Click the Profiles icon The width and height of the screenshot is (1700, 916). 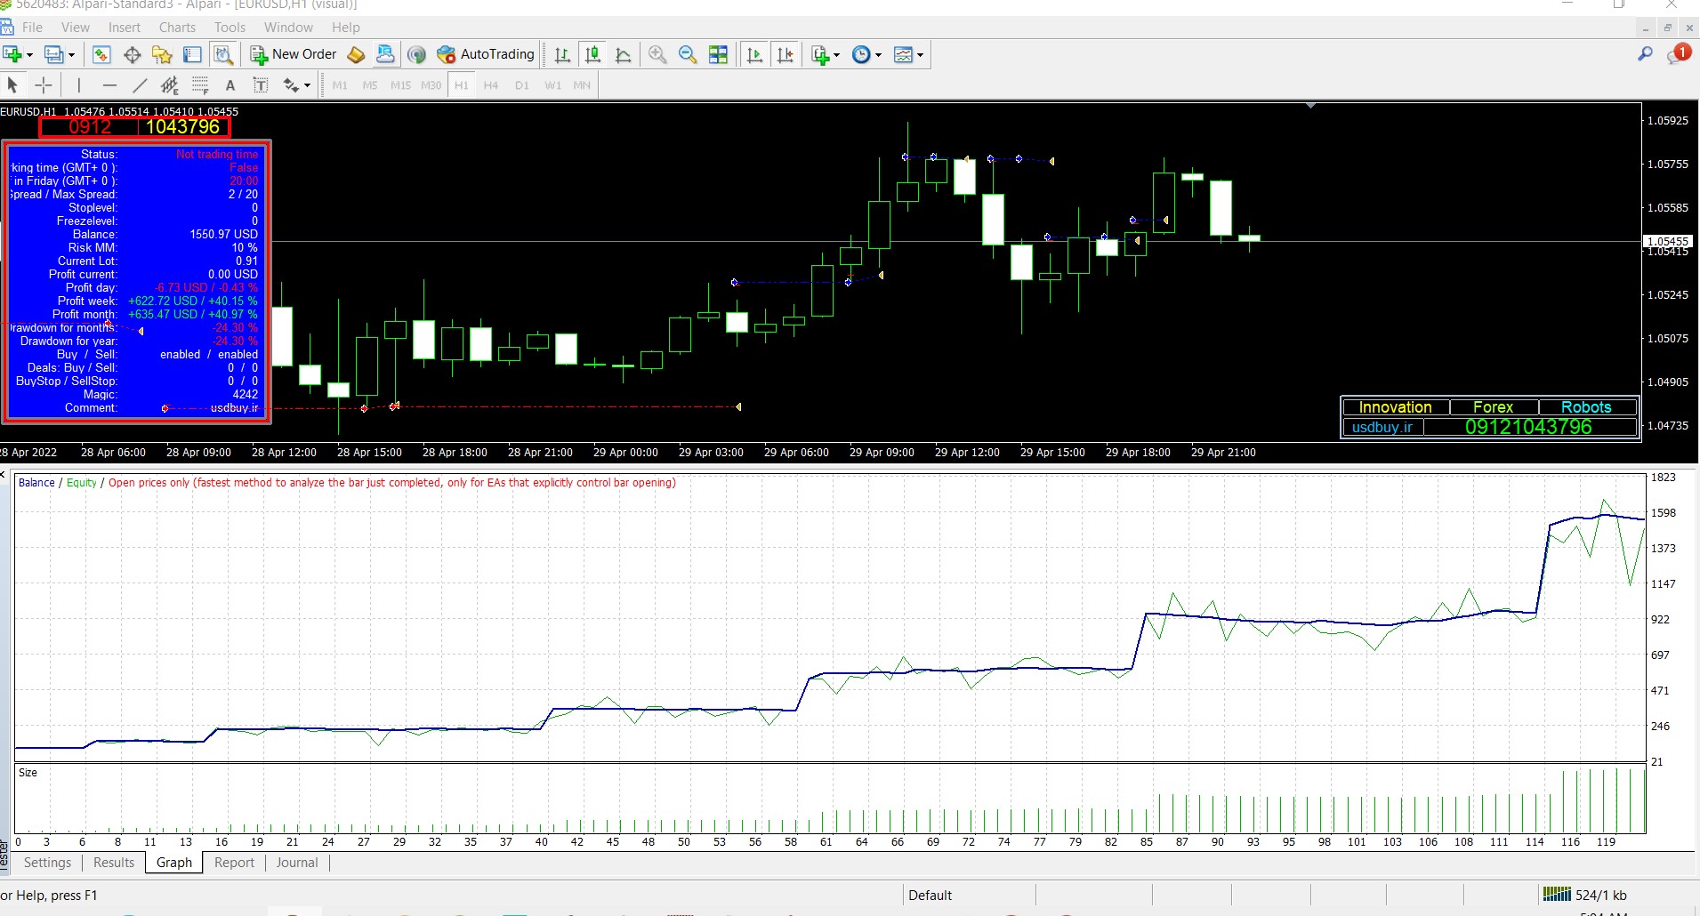click(54, 55)
